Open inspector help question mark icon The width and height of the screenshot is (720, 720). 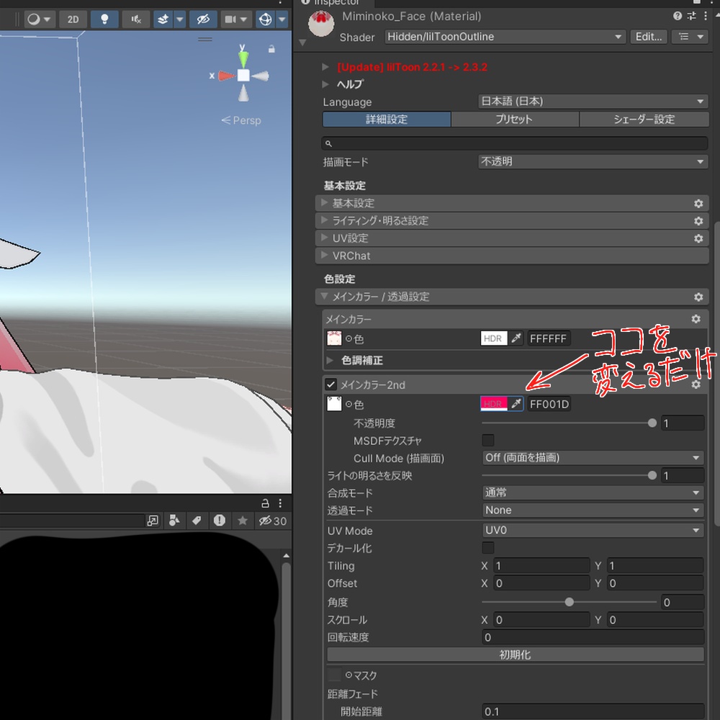click(678, 16)
